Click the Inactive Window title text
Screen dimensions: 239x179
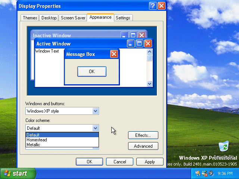click(52, 35)
